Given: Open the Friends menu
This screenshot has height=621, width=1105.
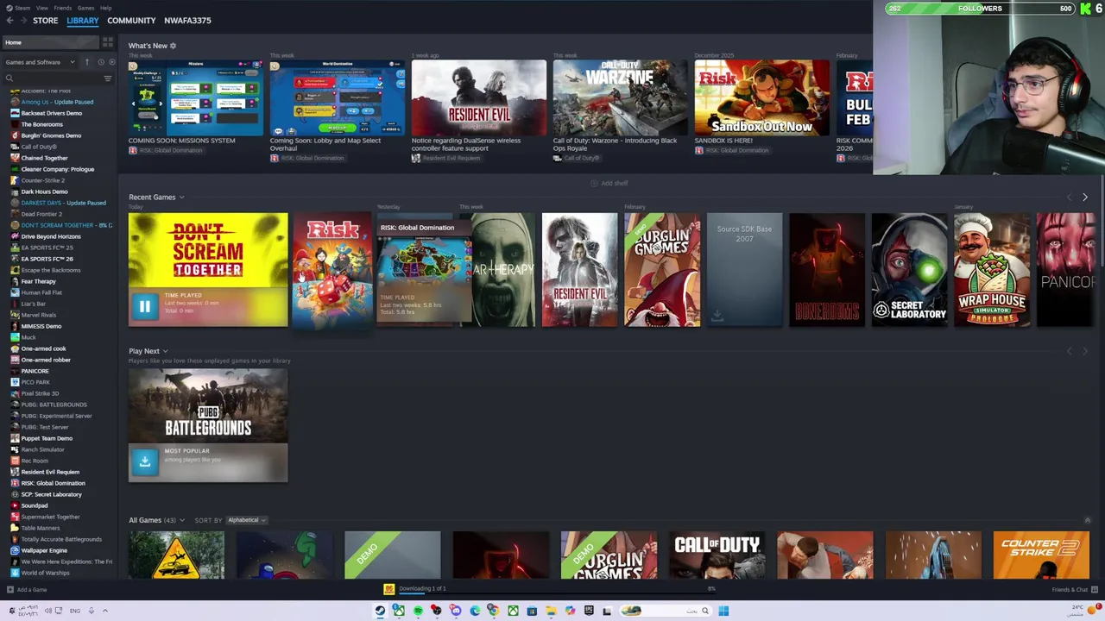Looking at the screenshot, I should click(63, 8).
